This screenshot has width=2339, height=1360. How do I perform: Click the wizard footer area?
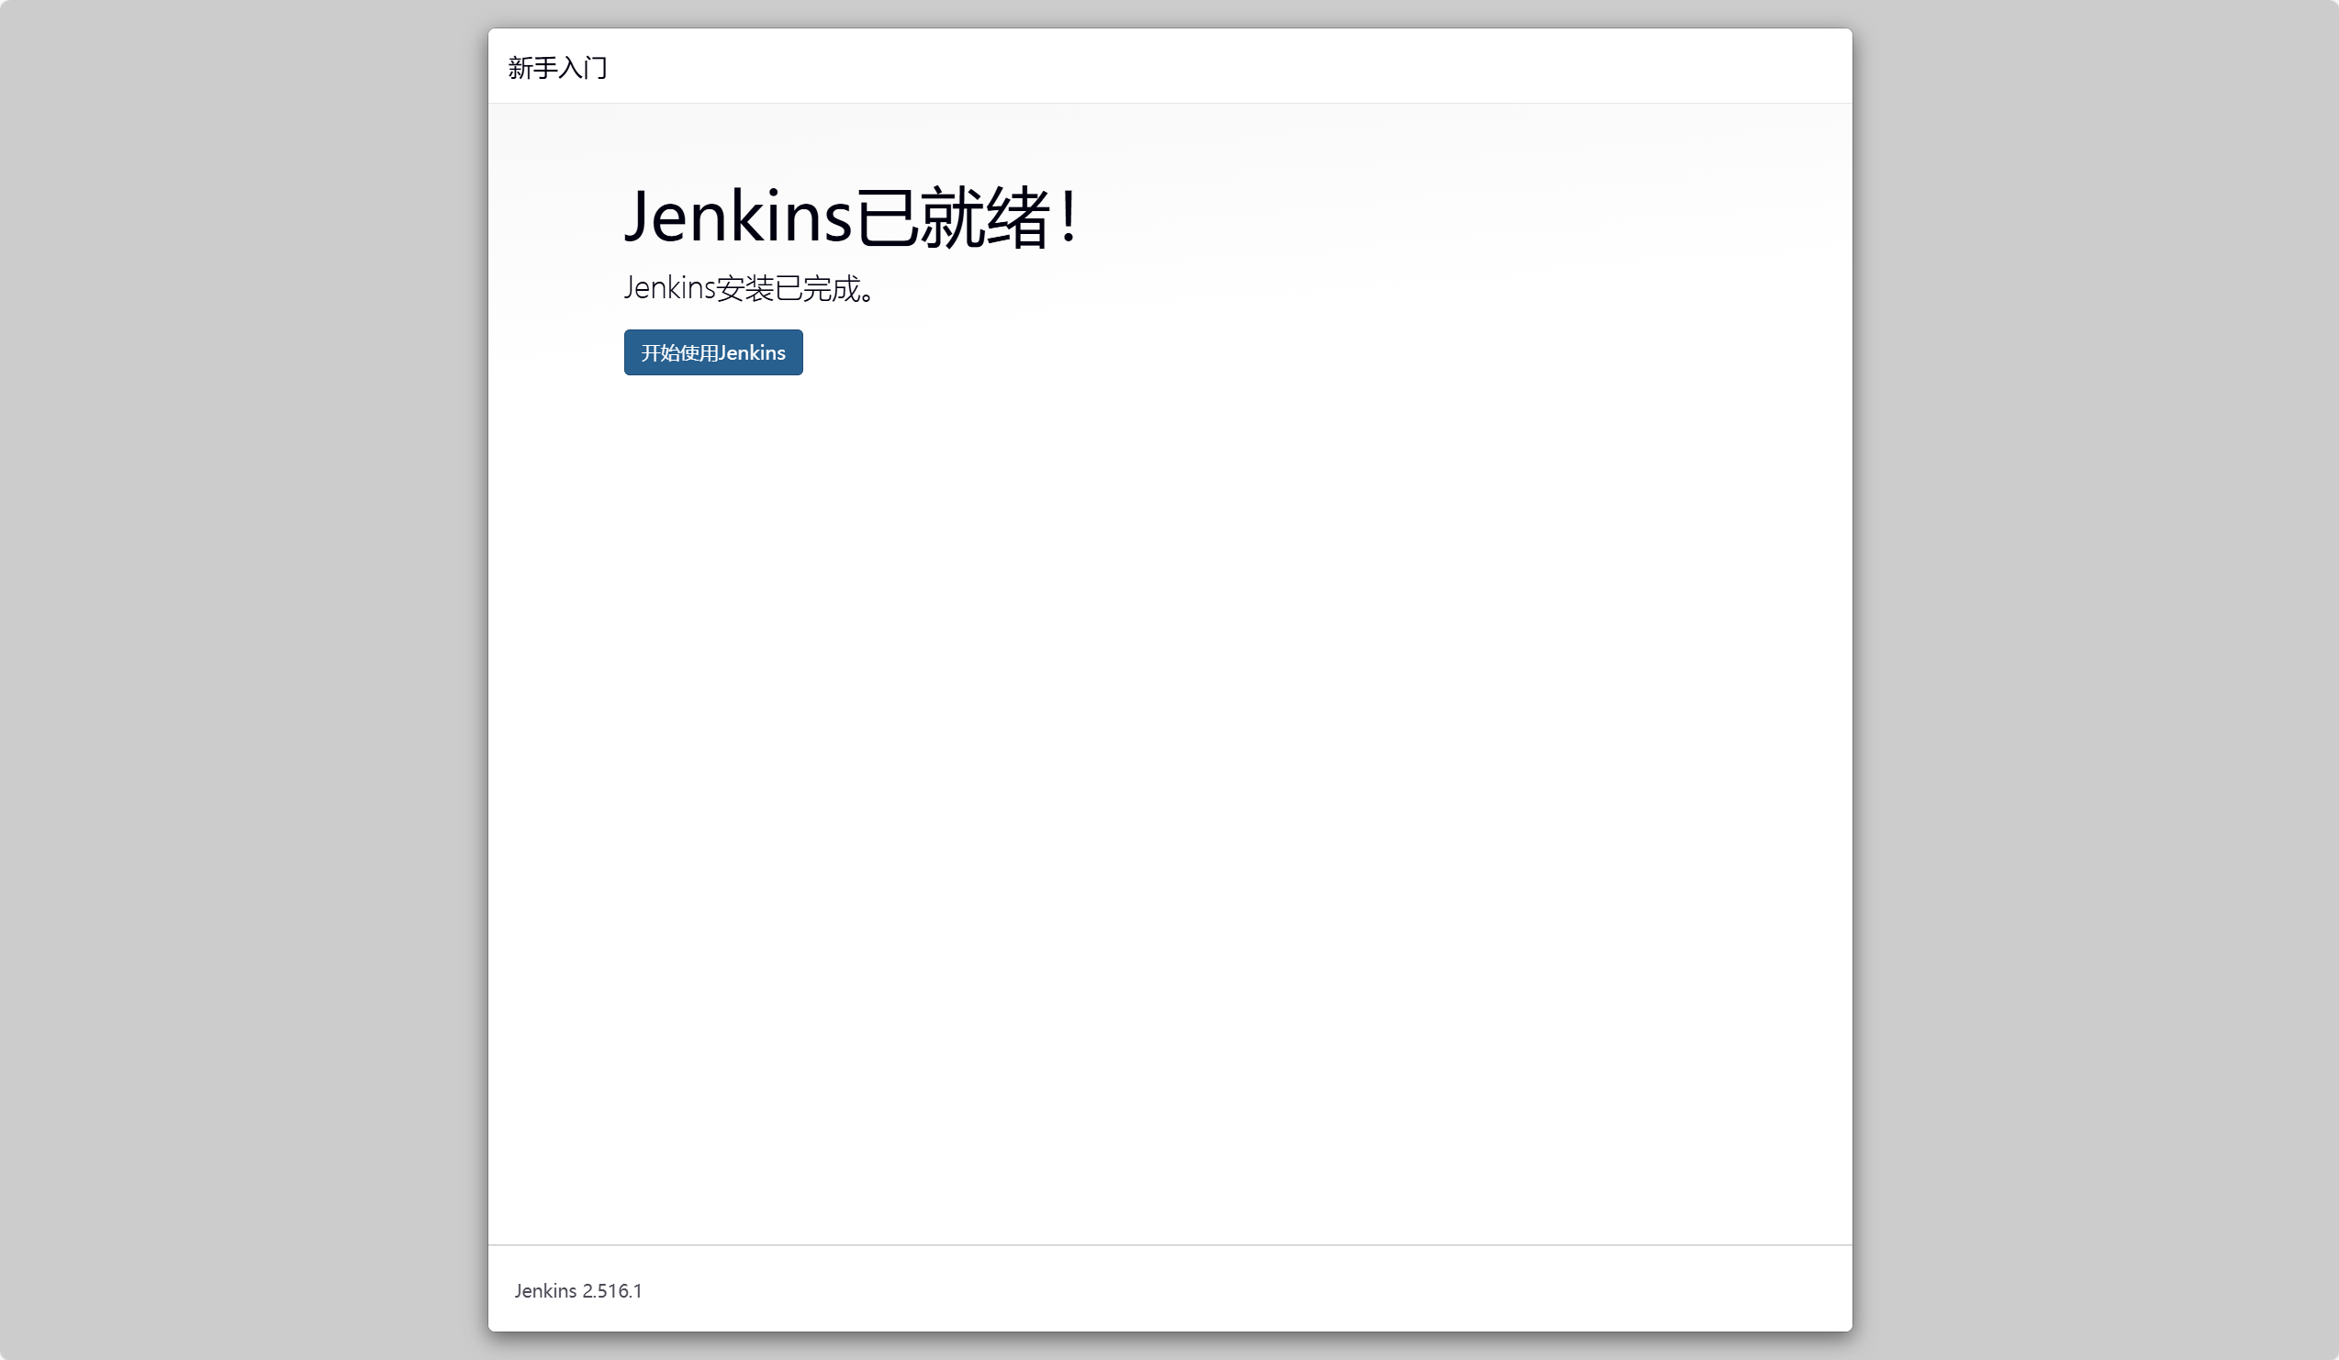pyautogui.click(x=1169, y=1290)
